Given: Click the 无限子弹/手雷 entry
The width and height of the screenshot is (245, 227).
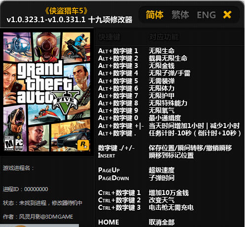Looking at the screenshot, I should (170, 73).
